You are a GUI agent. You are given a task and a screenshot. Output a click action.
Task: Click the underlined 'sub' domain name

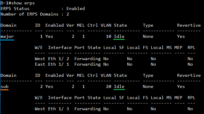[x=5, y=87]
